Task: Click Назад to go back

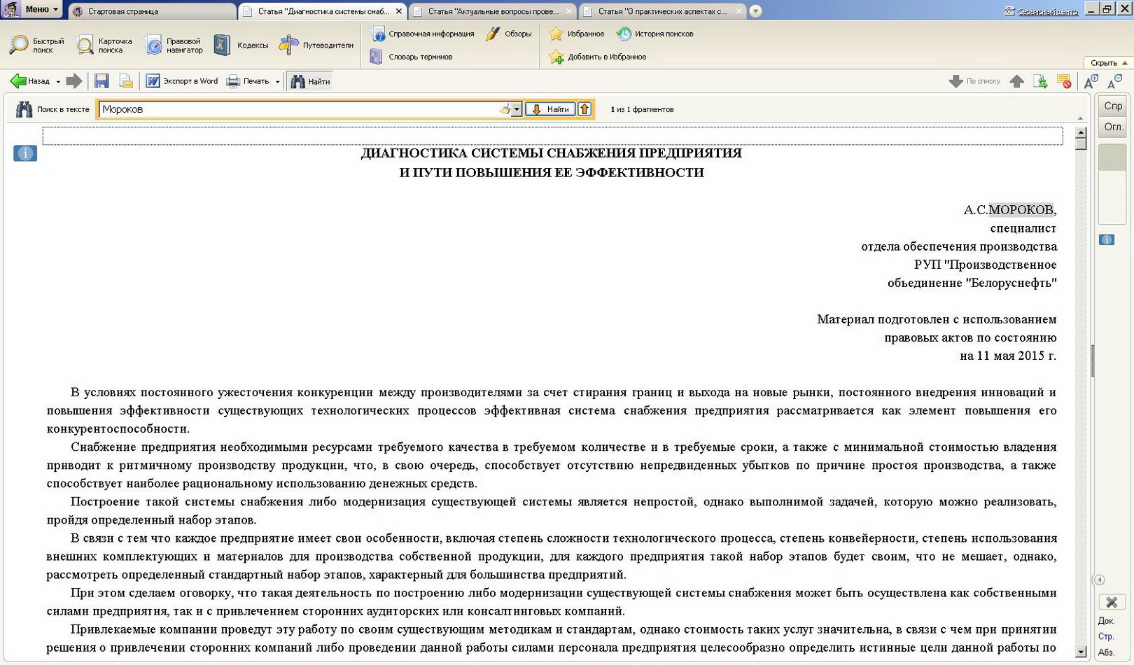Action: pos(31,81)
